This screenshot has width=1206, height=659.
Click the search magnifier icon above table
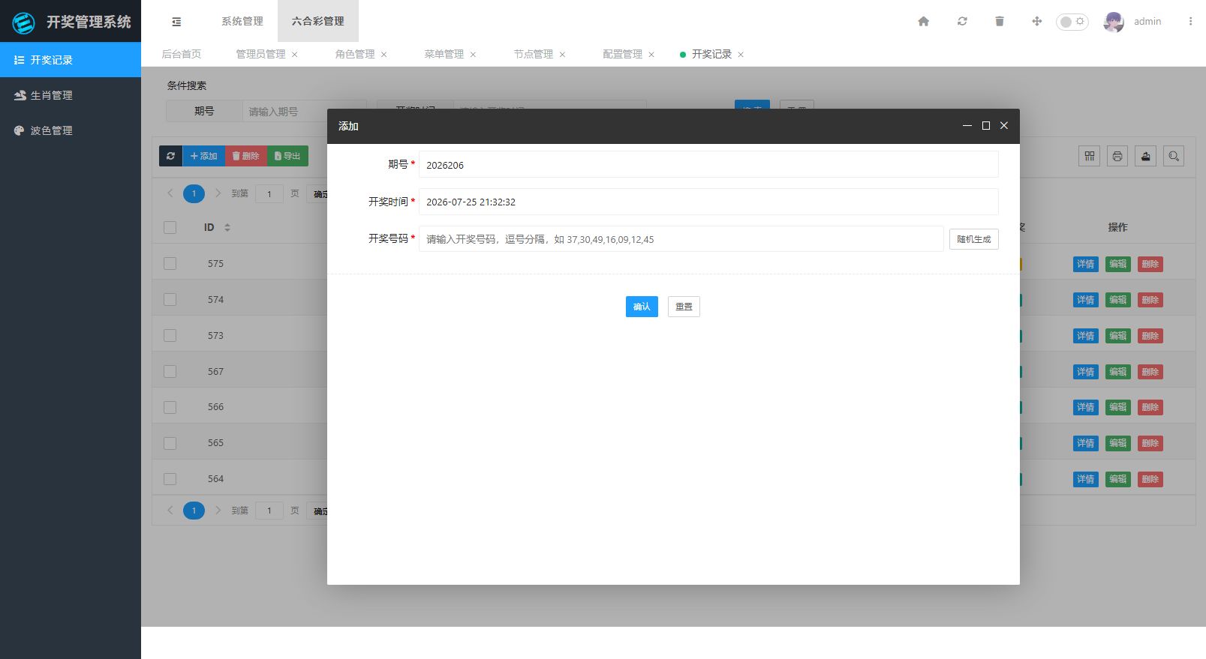pyautogui.click(x=1174, y=156)
